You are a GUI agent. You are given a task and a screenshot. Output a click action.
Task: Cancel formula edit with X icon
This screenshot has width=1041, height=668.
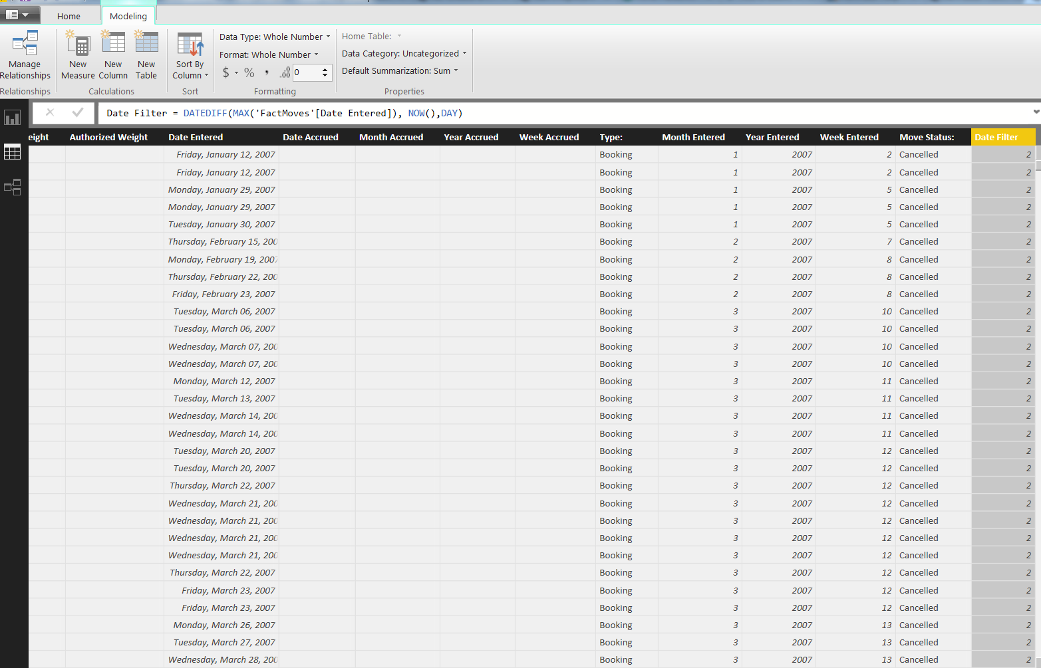(50, 113)
